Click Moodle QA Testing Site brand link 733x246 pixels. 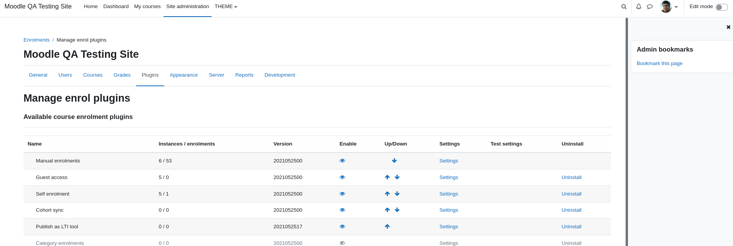tap(38, 7)
